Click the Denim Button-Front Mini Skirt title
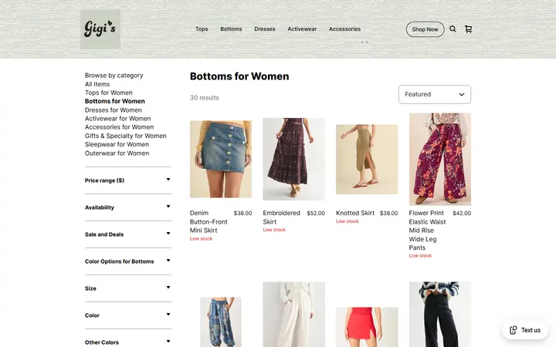The height and width of the screenshot is (347, 556). (208, 221)
